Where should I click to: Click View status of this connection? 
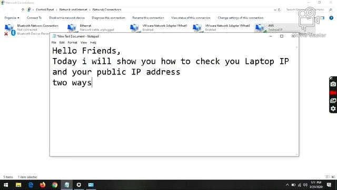[191, 18]
